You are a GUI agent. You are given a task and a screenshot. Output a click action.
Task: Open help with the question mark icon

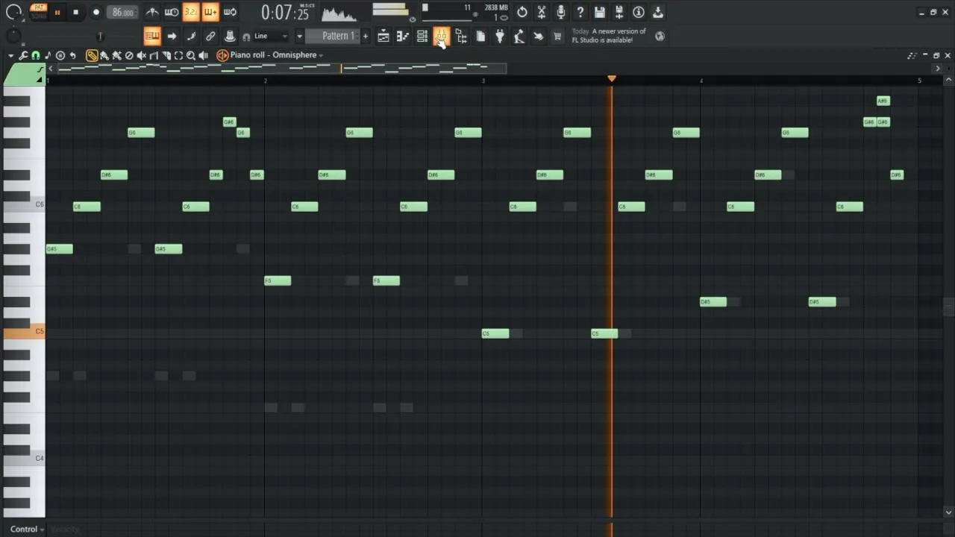coord(580,12)
